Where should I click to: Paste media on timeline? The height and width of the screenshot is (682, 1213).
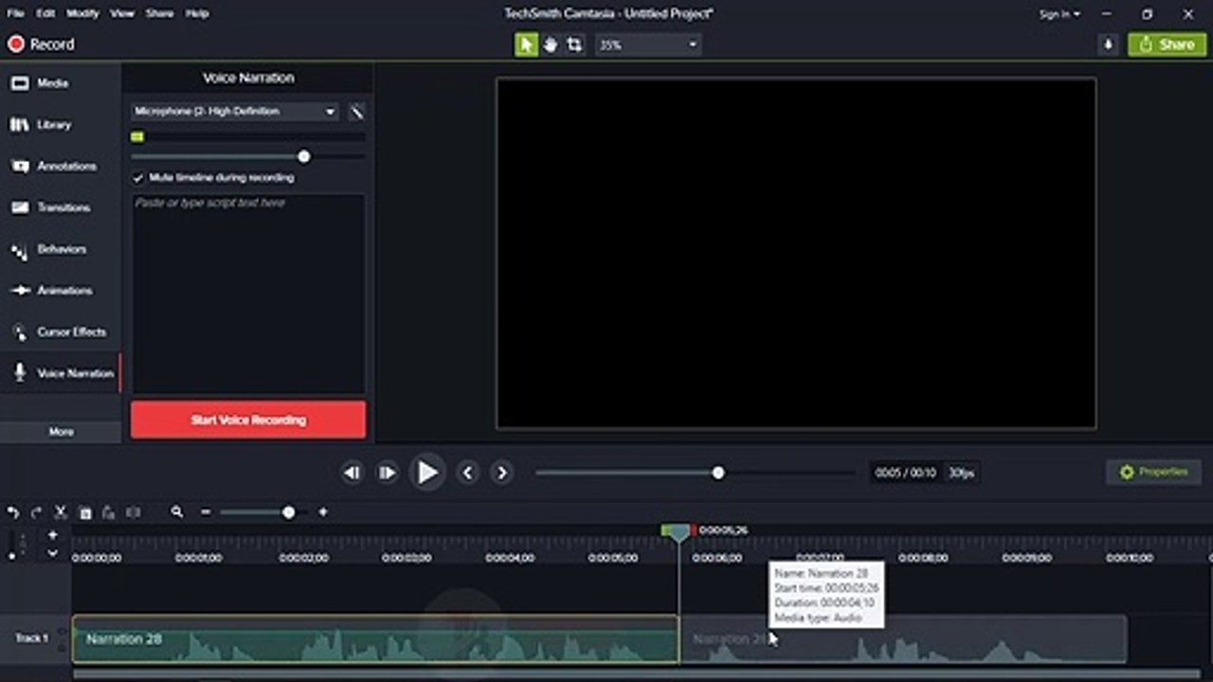click(108, 512)
